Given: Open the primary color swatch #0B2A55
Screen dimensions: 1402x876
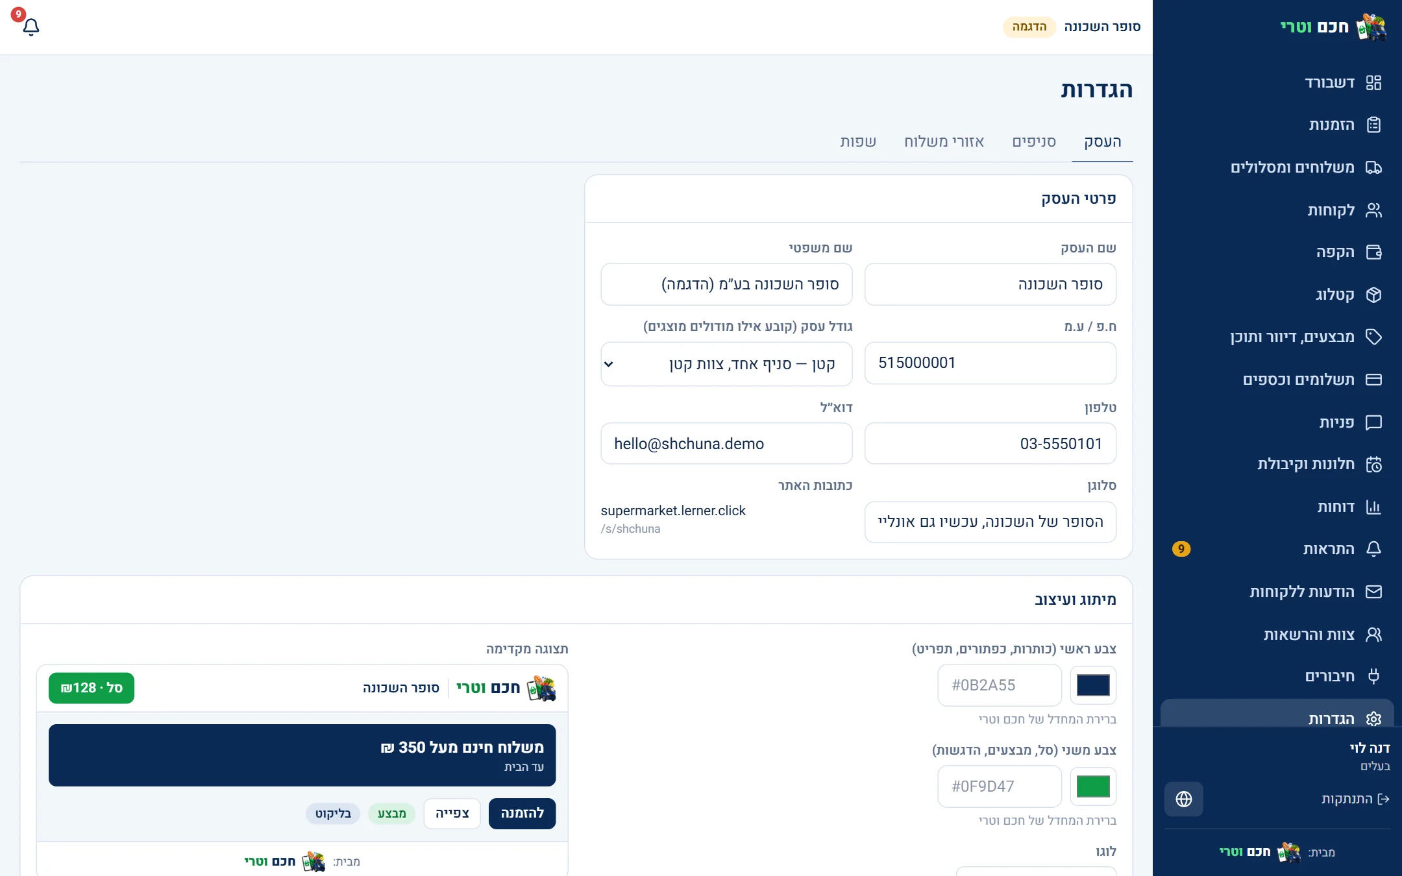Looking at the screenshot, I should tap(1093, 685).
